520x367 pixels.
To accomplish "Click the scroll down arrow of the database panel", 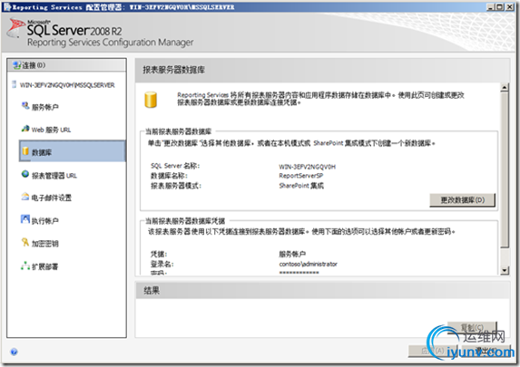I will 505,271.
